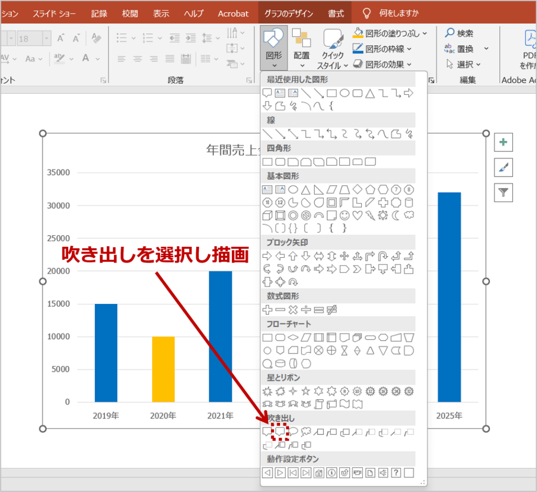Switch to the Acrobat tab
The height and width of the screenshot is (492, 537).
233,13
